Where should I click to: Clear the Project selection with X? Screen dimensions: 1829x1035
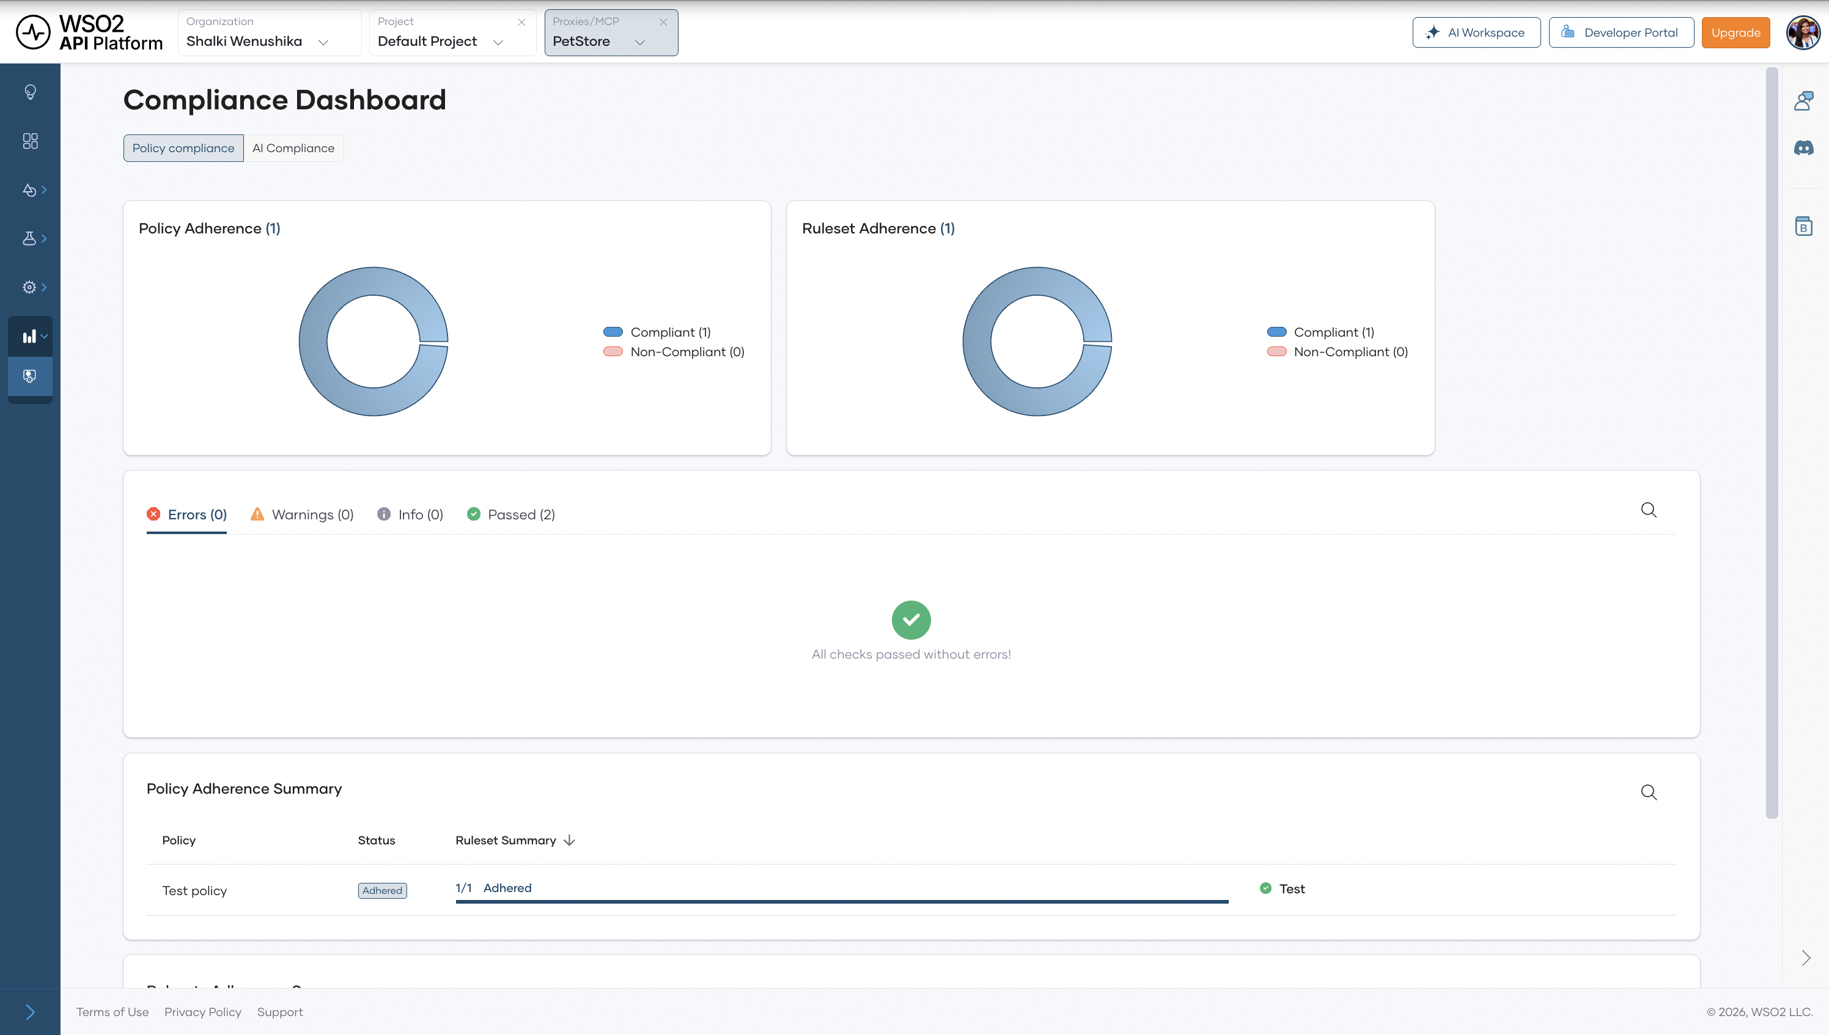[521, 22]
